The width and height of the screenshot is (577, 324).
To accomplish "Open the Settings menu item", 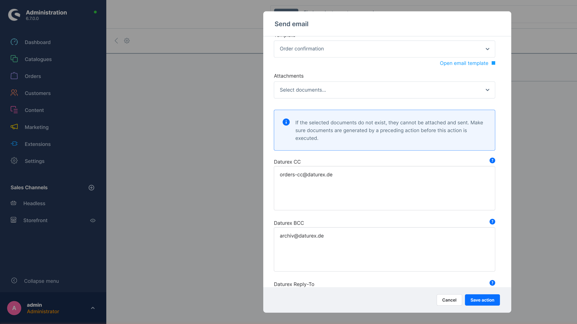I will pyautogui.click(x=35, y=161).
